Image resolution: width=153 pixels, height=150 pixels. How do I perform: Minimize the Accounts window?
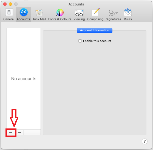[10, 4]
